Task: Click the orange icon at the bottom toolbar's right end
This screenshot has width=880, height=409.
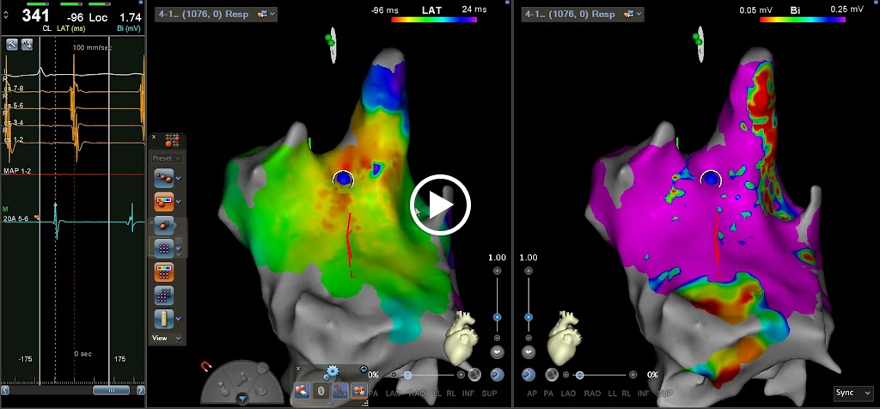Action: point(357,390)
